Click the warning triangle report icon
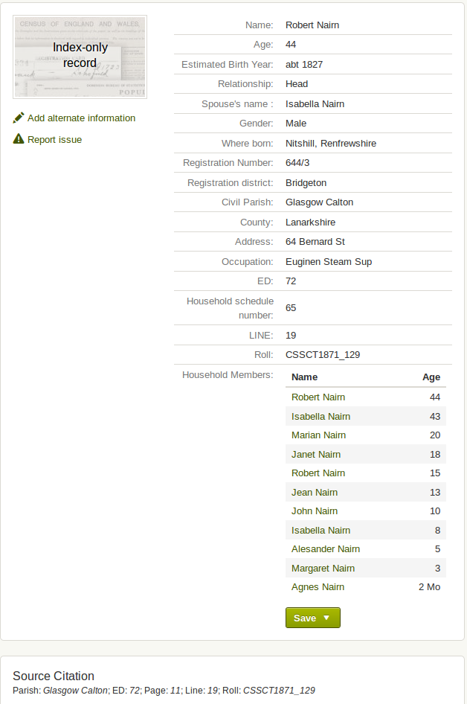 (x=19, y=139)
